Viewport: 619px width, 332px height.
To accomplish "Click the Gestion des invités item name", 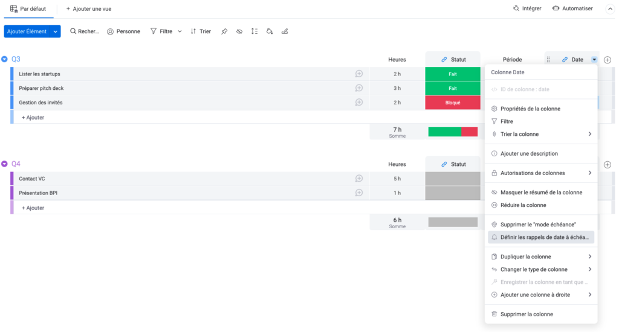I will pos(41,103).
